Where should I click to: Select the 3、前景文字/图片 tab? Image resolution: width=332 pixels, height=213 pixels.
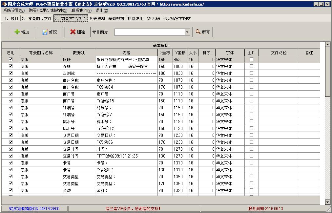(71, 18)
